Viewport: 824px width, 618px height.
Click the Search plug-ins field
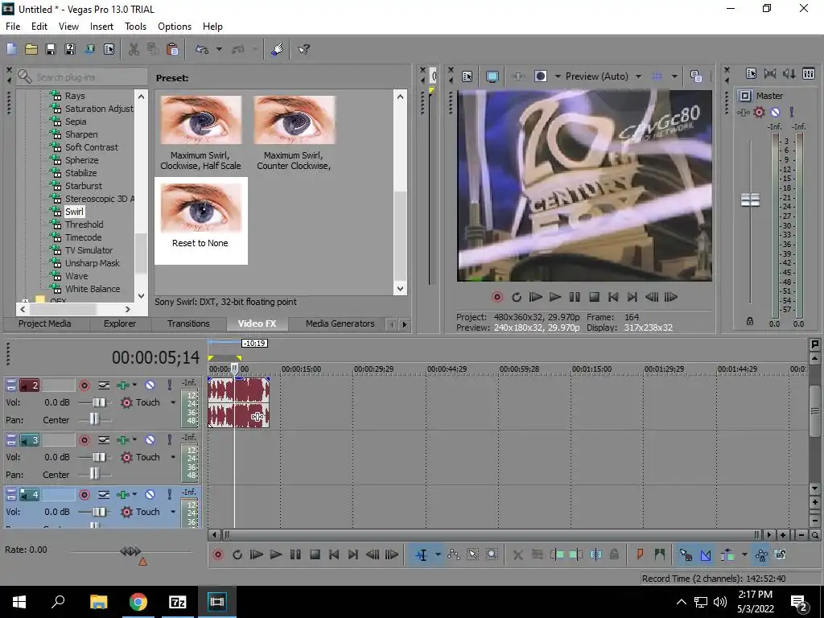pyautogui.click(x=83, y=77)
